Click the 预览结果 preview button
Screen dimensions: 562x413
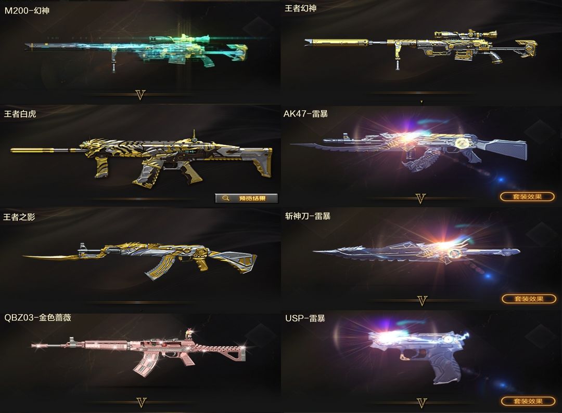click(x=246, y=198)
